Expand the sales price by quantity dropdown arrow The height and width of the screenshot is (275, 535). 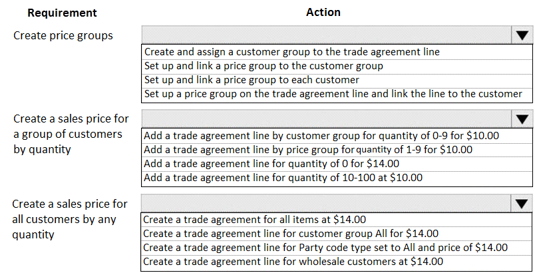click(522, 119)
